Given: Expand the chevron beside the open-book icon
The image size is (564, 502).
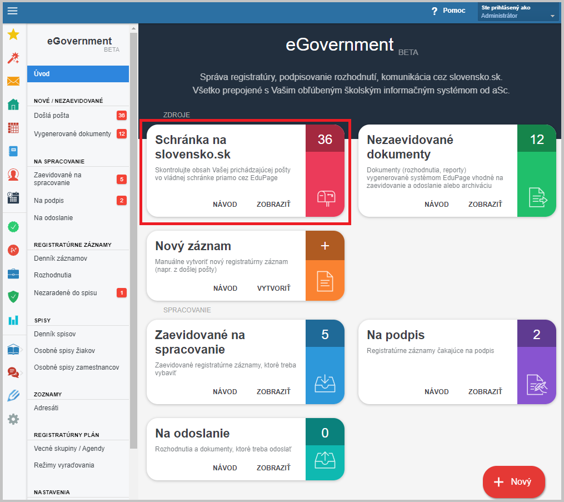Looking at the screenshot, I should tap(22, 350).
